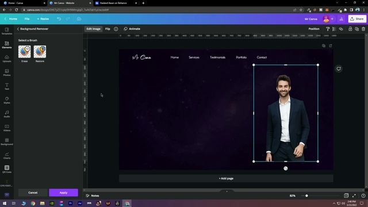Duplicate the selected element

tap(356, 29)
